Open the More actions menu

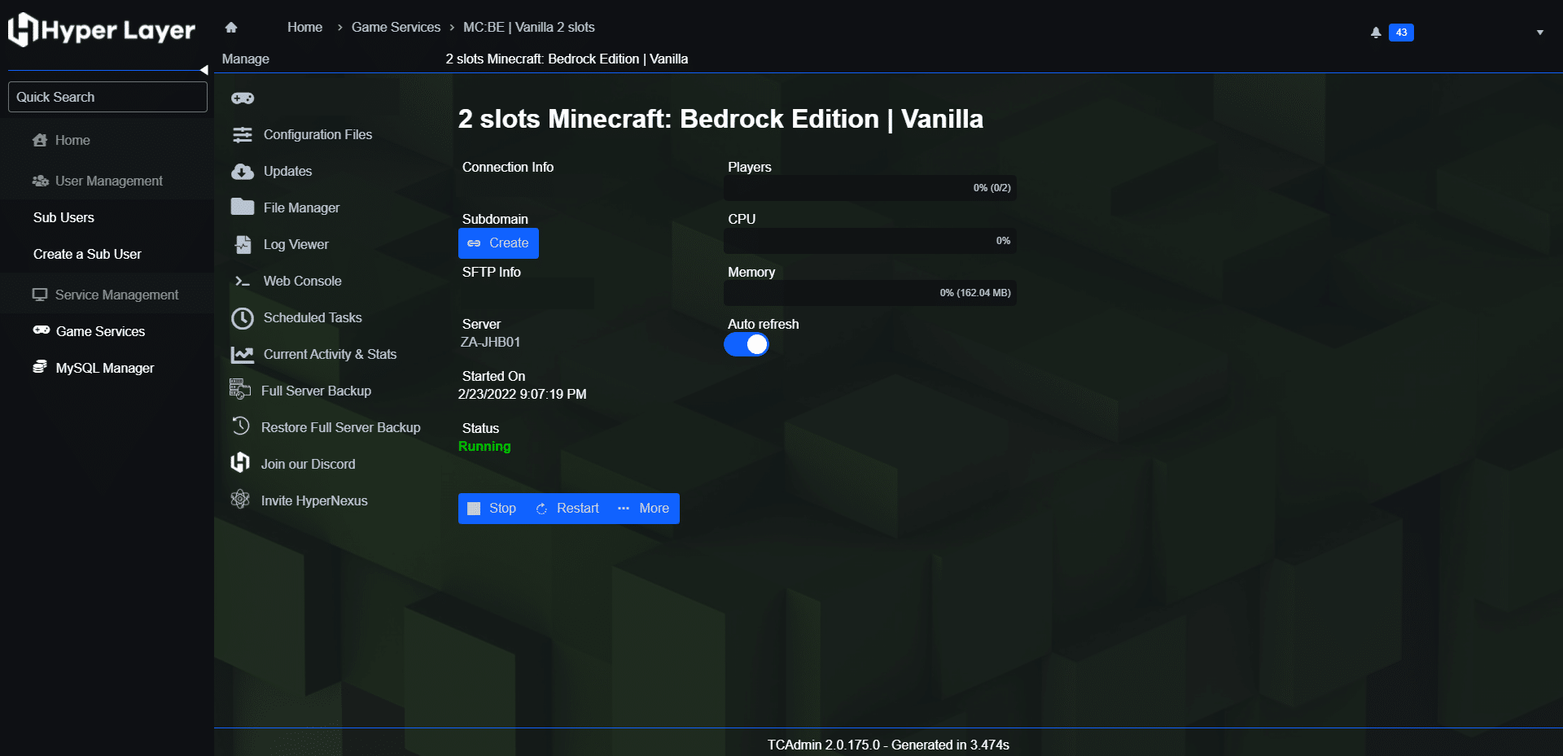643,509
